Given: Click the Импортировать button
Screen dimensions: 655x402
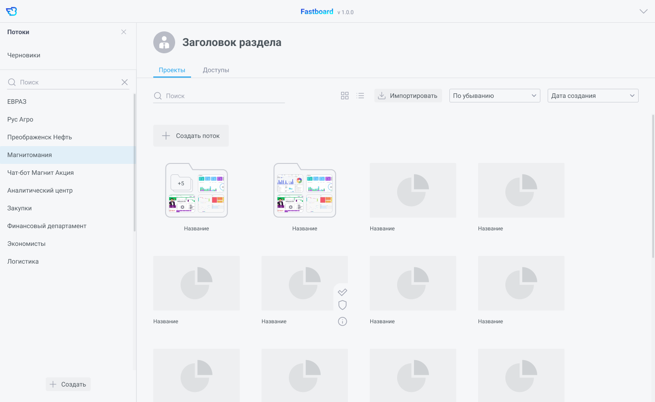Looking at the screenshot, I should [x=408, y=96].
